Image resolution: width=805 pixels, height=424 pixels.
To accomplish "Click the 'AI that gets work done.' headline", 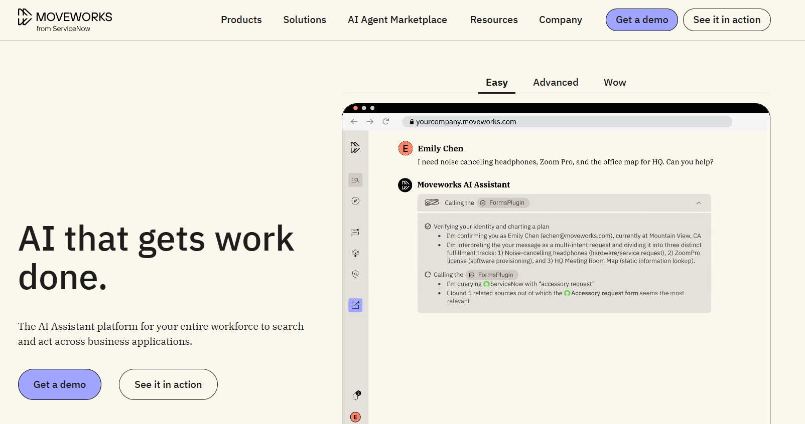I will tap(156, 258).
